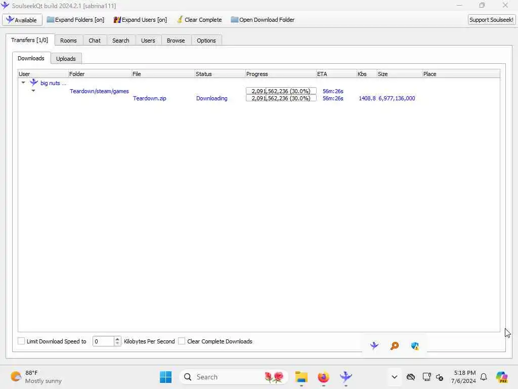The width and height of the screenshot is (518, 389).
Task: Sort by the Place column header
Action: pos(461,74)
